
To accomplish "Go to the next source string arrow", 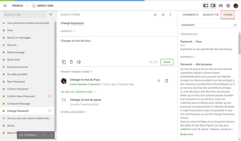I will coord(163,15).
